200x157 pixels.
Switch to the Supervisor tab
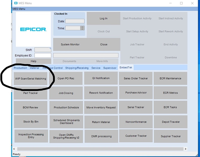[x=110, y=68]
